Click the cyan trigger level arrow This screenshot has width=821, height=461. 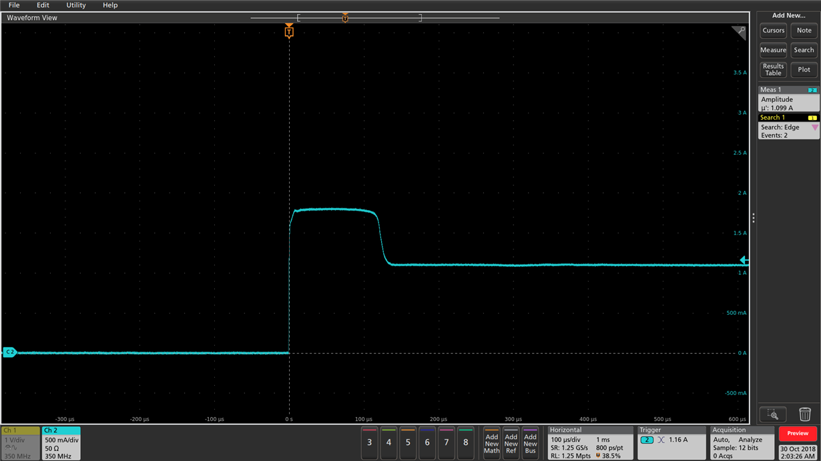pyautogui.click(x=745, y=261)
